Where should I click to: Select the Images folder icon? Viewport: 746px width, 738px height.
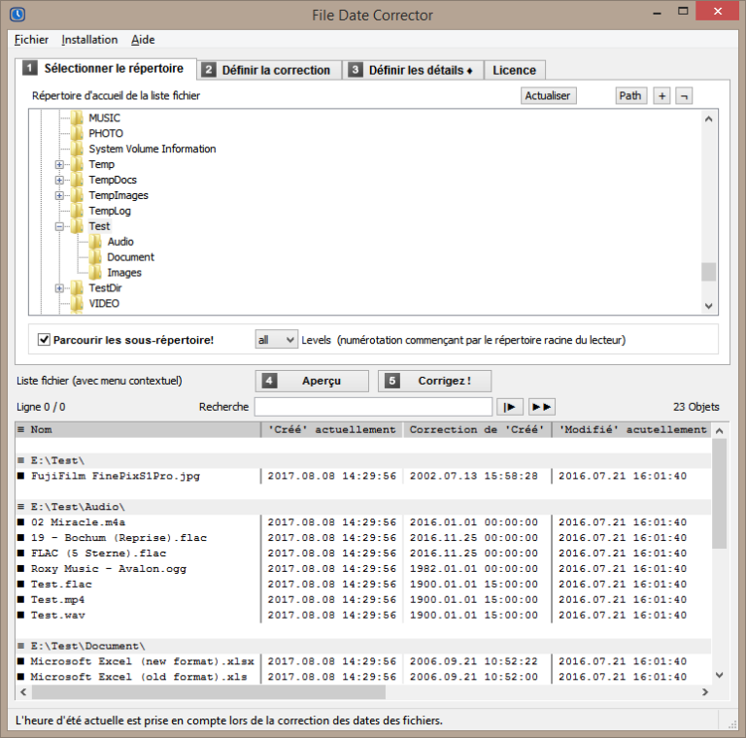tap(95, 273)
